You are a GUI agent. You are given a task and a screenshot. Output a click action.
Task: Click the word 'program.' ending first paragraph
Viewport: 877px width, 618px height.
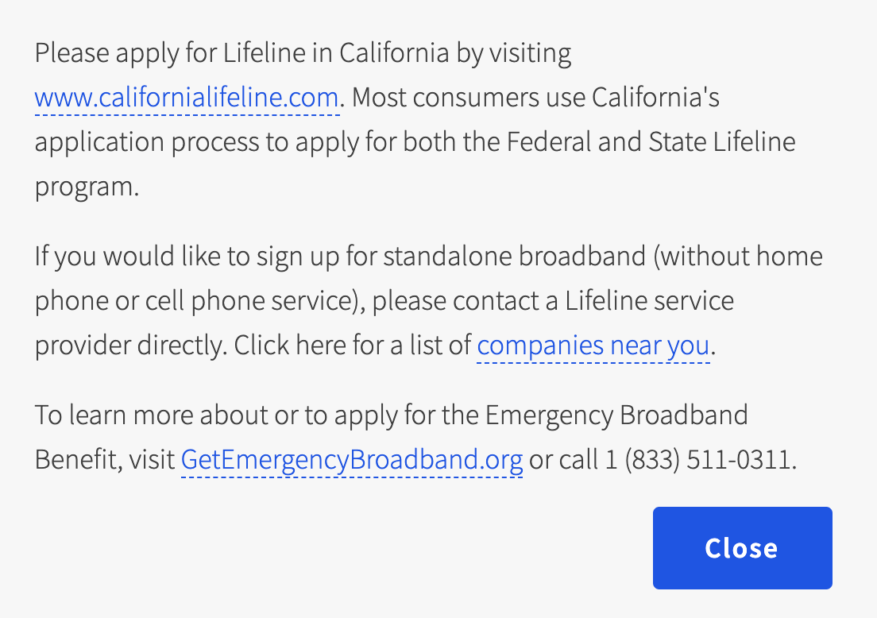pyautogui.click(x=87, y=187)
